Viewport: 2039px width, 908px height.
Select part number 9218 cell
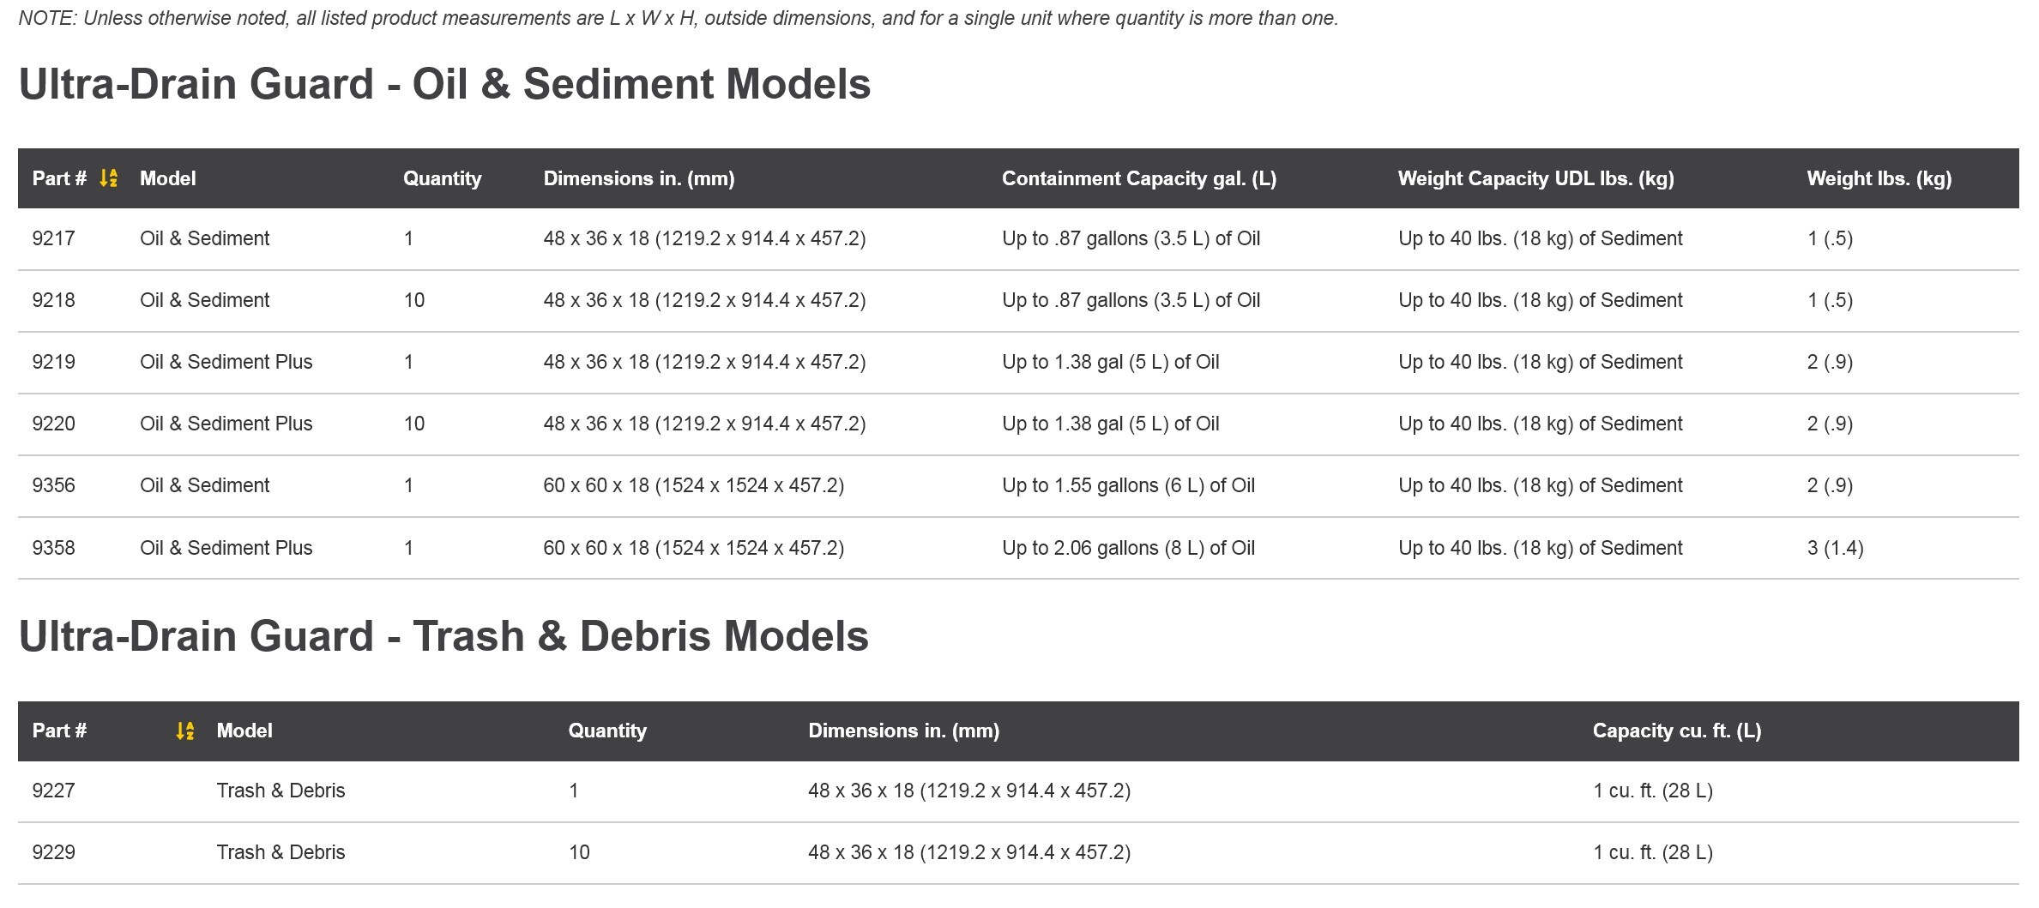pos(53,300)
